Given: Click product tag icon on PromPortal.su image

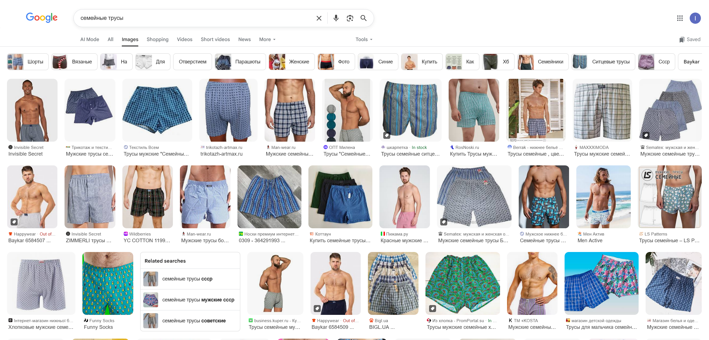Looking at the screenshot, I should click(432, 308).
